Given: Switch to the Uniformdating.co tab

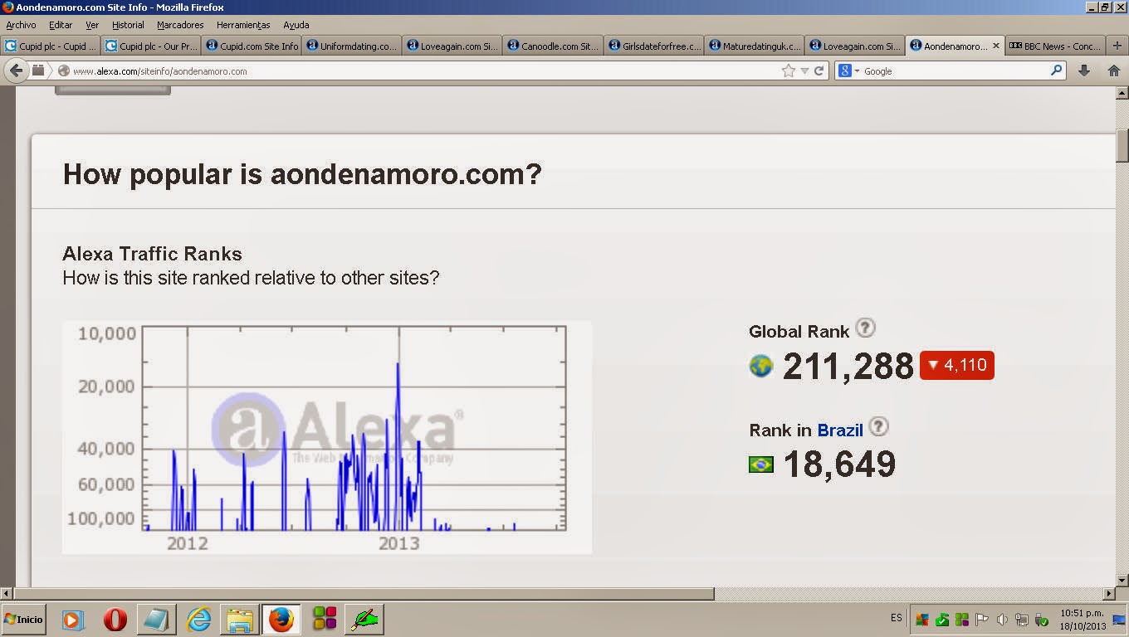Looking at the screenshot, I should click(x=352, y=46).
